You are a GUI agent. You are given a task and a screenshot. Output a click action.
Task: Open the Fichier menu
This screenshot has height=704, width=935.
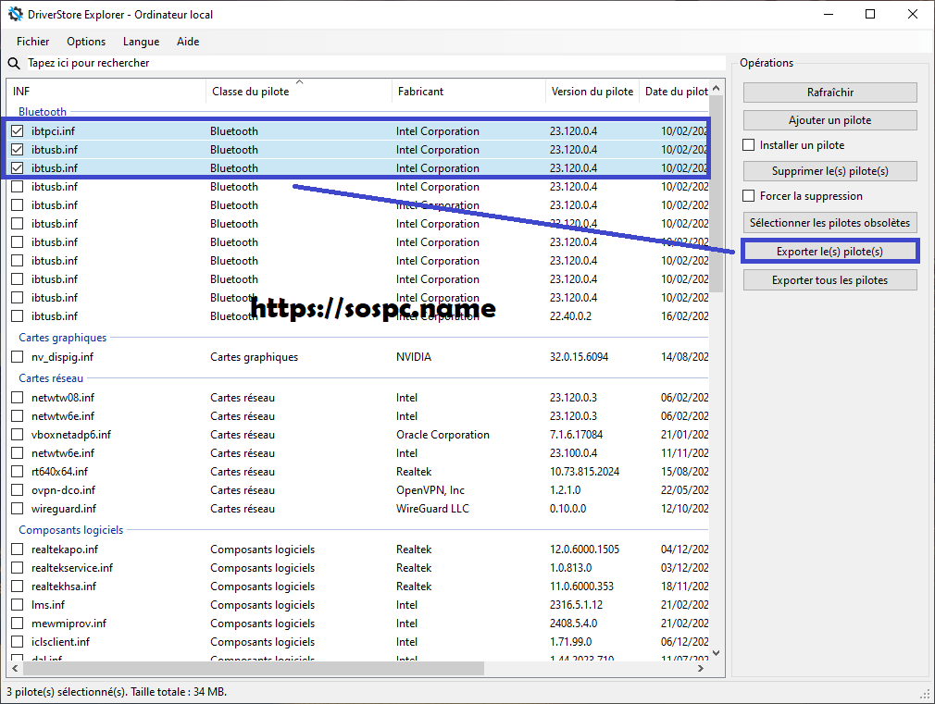[33, 42]
